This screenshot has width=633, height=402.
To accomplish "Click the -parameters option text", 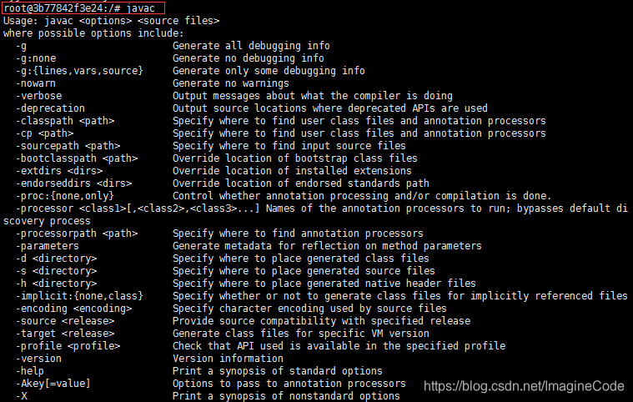I will 47,246.
